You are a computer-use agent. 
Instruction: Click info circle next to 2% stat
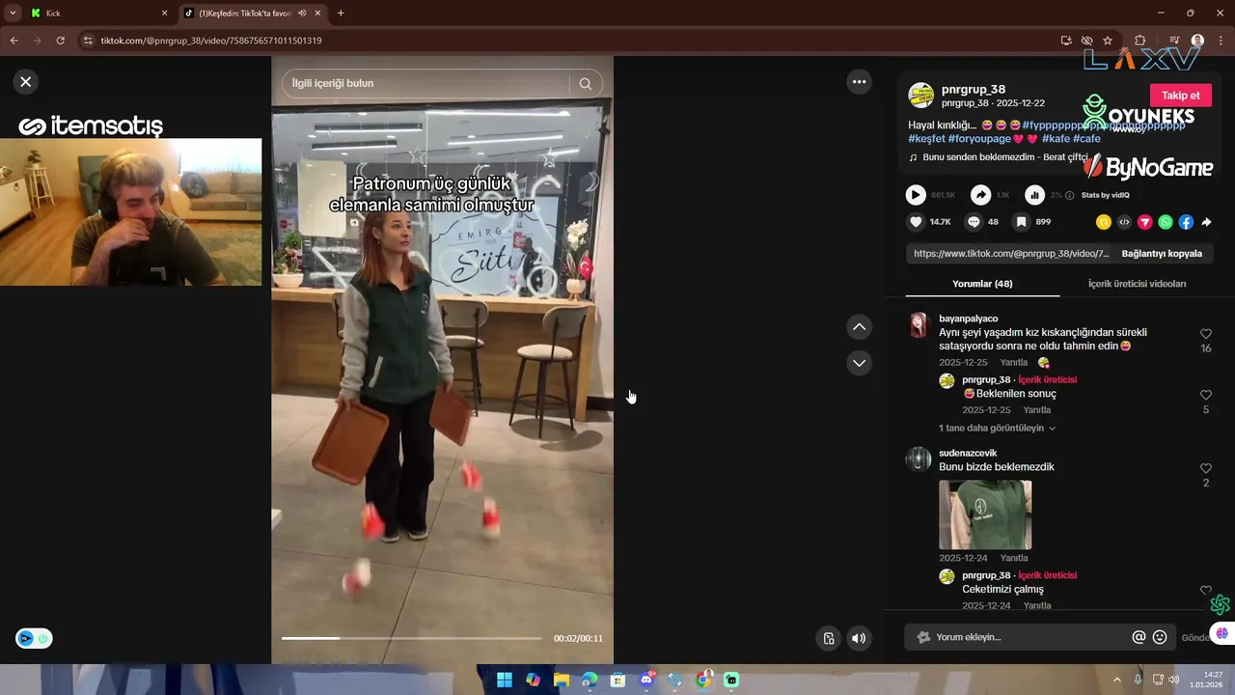1069,195
